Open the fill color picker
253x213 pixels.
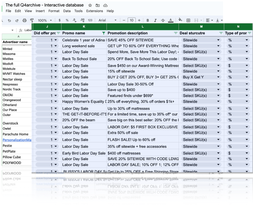coord(180,20)
